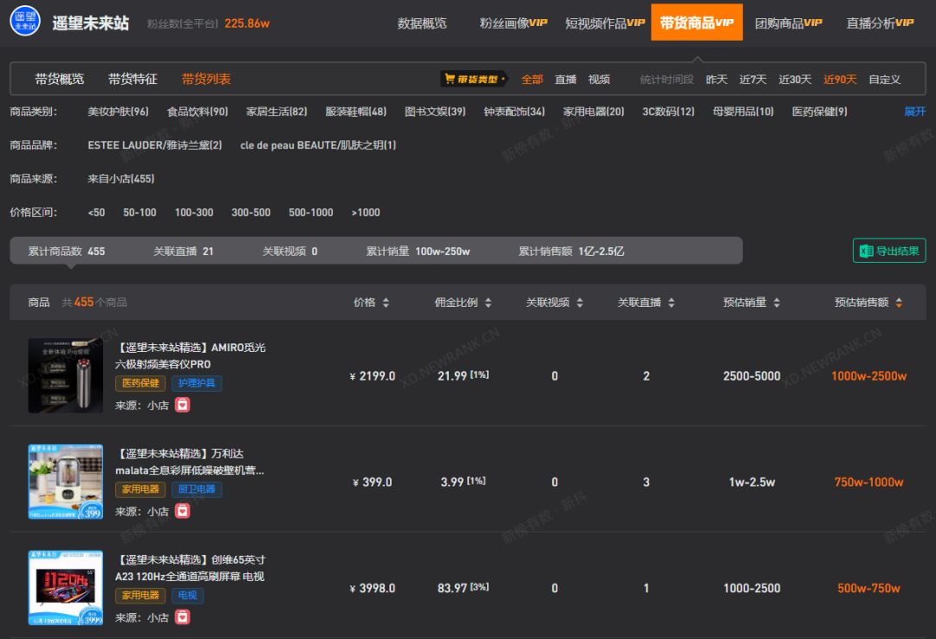Filter by 服装鞋帽(48) category
The height and width of the screenshot is (639, 936).
[356, 112]
